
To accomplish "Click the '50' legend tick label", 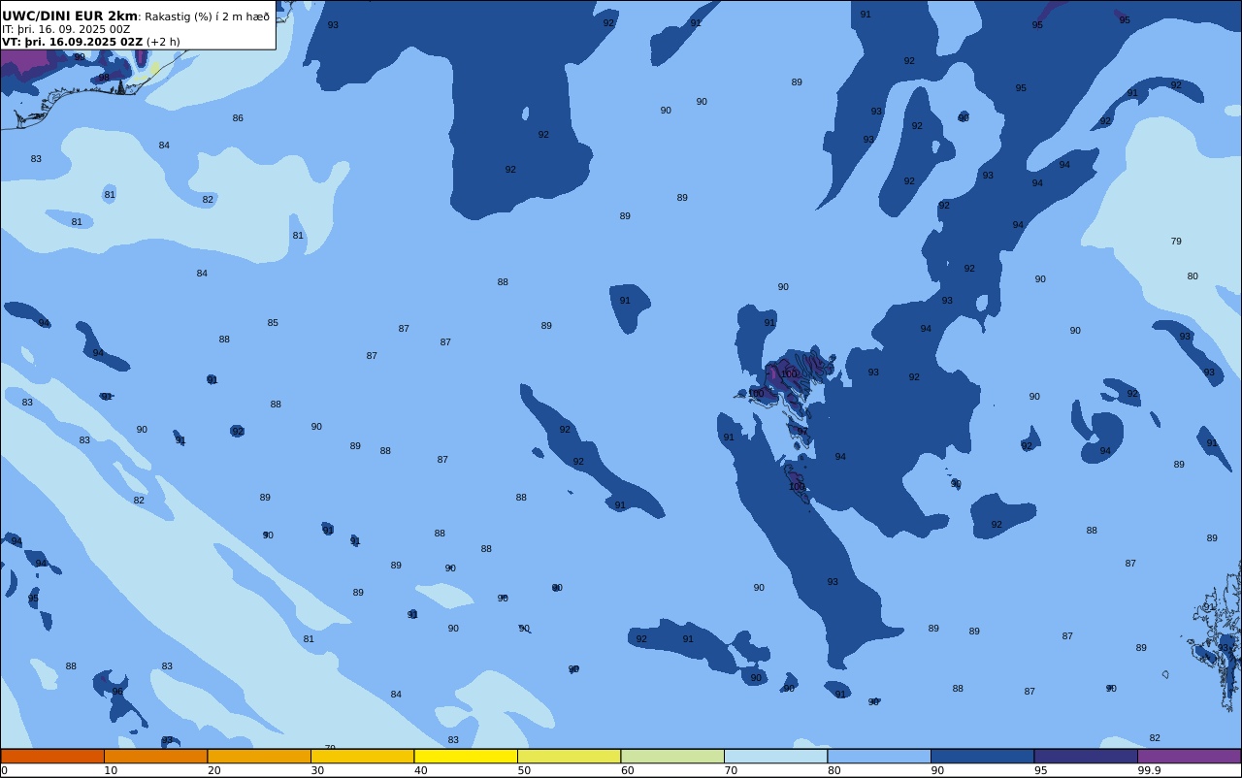I will 524,770.
